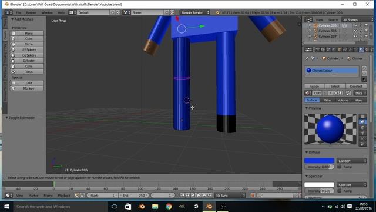Open File Explorer from the taskbar
This screenshot has width=376, height=212.
point(155,207)
